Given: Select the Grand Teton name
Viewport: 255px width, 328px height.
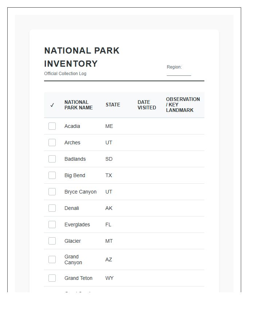Looking at the screenshot, I should pos(78,278).
